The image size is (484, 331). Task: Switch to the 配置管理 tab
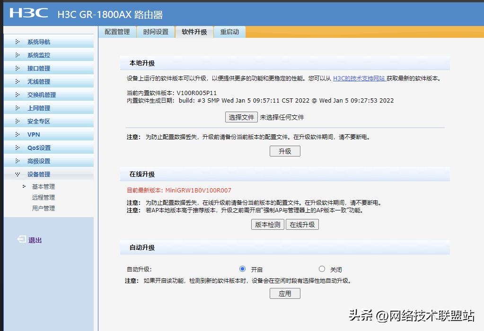coord(117,32)
